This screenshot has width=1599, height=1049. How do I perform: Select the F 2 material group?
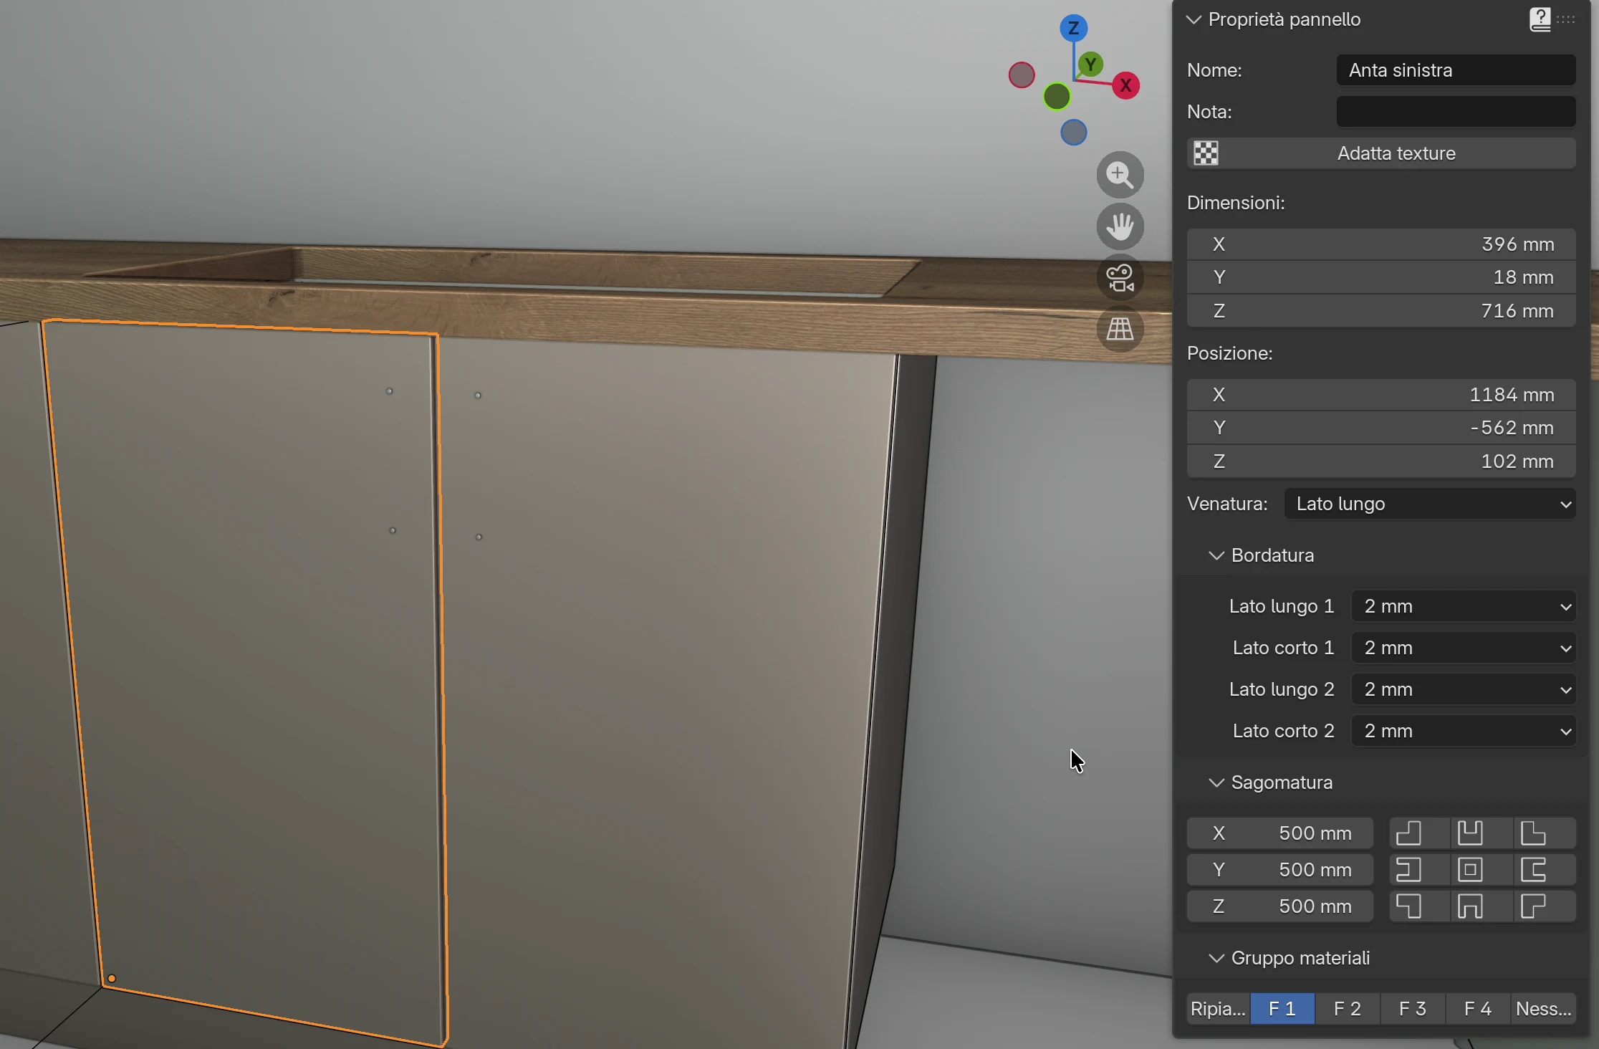(1348, 1008)
